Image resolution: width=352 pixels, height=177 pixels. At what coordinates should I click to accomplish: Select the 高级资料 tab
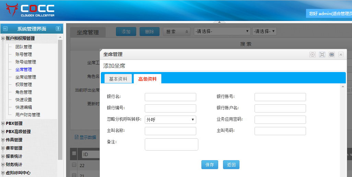click(x=147, y=79)
